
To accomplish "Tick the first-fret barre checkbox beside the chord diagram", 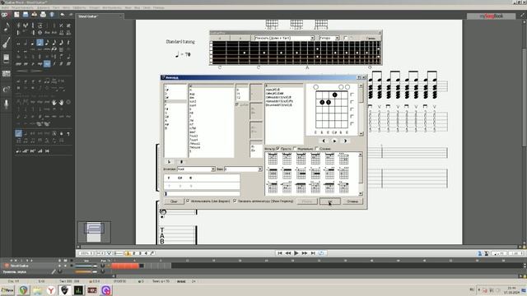I will [x=352, y=95].
